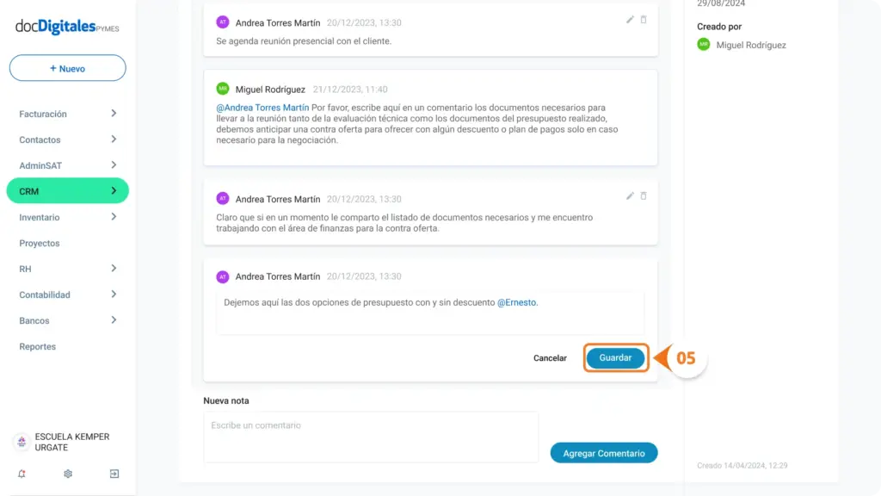Cancel the comment edit
This screenshot has width=881, height=496.
[550, 358]
